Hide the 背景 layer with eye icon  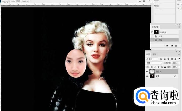tap(147, 76)
